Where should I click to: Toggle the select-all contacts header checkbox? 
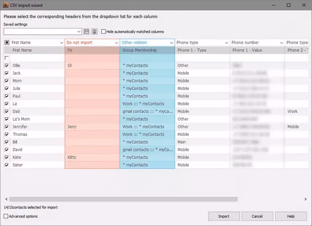pyautogui.click(x=7, y=43)
